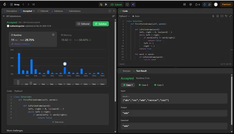Click your avatar marker on the chart
Screen dimensions: 234x134
tap(65, 64)
